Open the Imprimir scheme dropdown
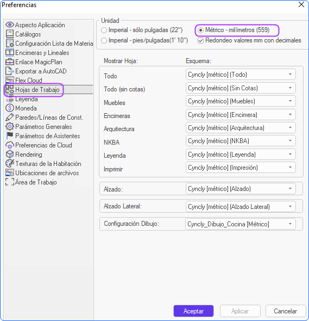The width and height of the screenshot is (309, 321). click(241, 168)
